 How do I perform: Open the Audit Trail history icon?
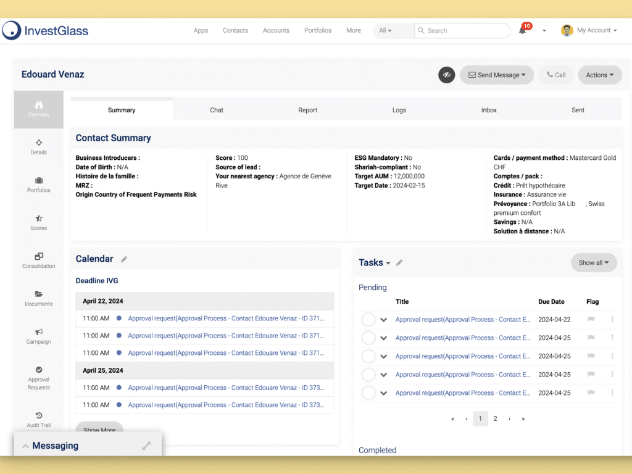click(x=39, y=415)
